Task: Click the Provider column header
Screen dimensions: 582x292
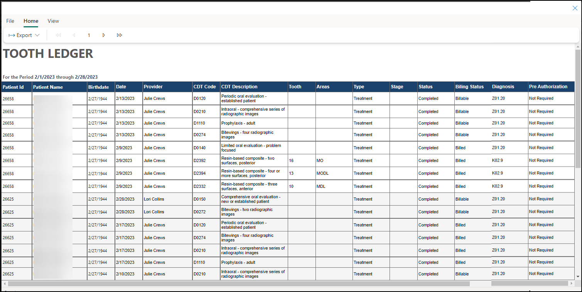Action: pyautogui.click(x=167, y=87)
